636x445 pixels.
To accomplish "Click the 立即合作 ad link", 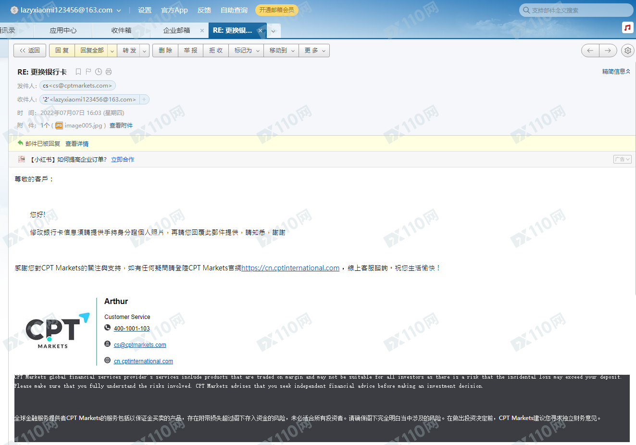I will [x=123, y=160].
